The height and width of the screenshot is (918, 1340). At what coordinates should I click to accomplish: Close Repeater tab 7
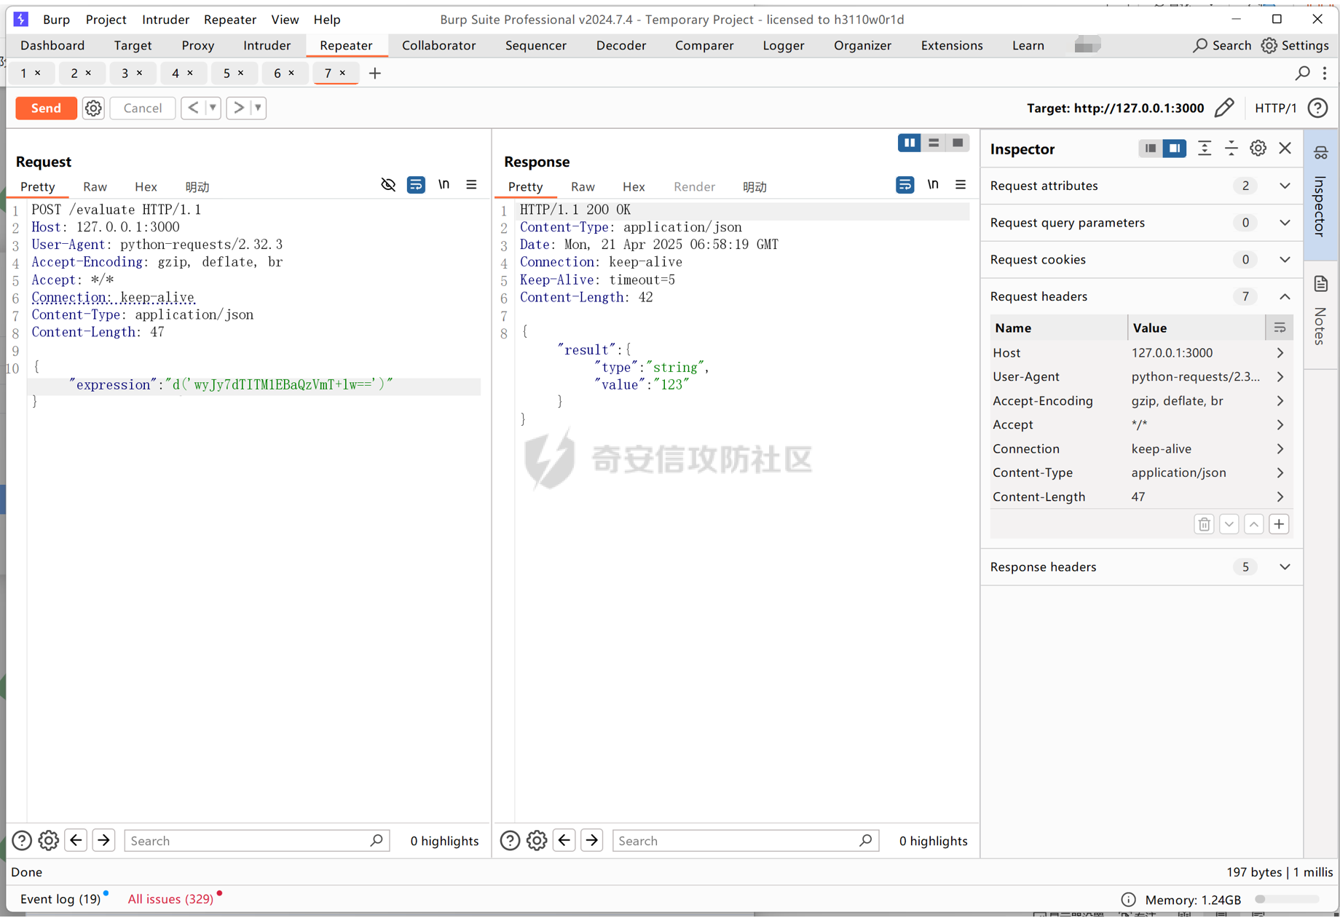[x=342, y=73]
